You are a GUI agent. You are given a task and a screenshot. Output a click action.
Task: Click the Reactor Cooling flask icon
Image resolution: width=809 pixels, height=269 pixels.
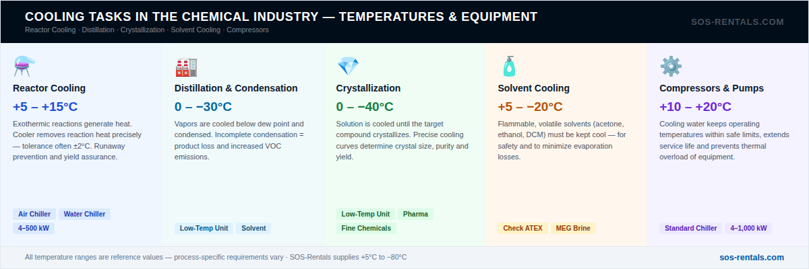pos(24,66)
